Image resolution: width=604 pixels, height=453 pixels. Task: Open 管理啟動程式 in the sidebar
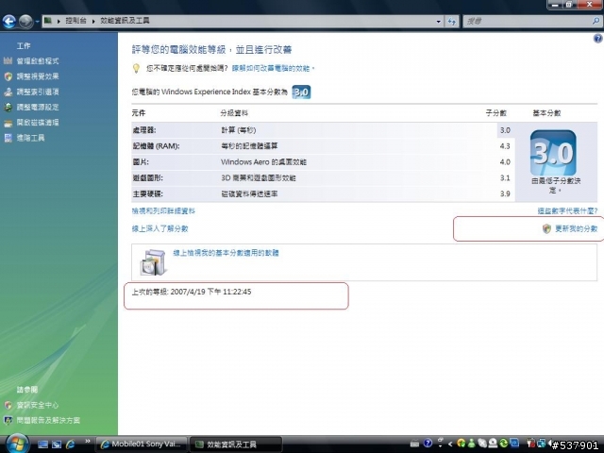click(38, 60)
